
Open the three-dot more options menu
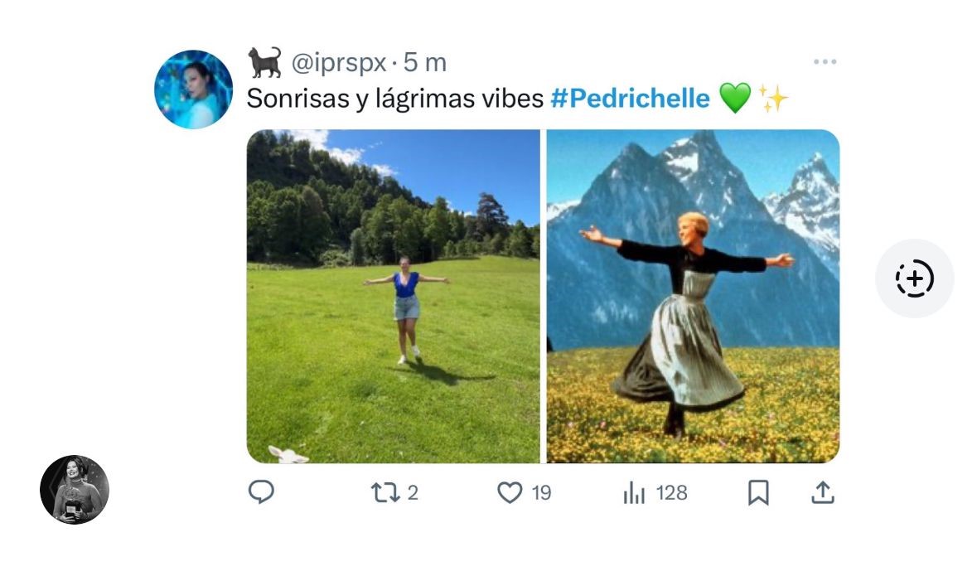pos(825,62)
